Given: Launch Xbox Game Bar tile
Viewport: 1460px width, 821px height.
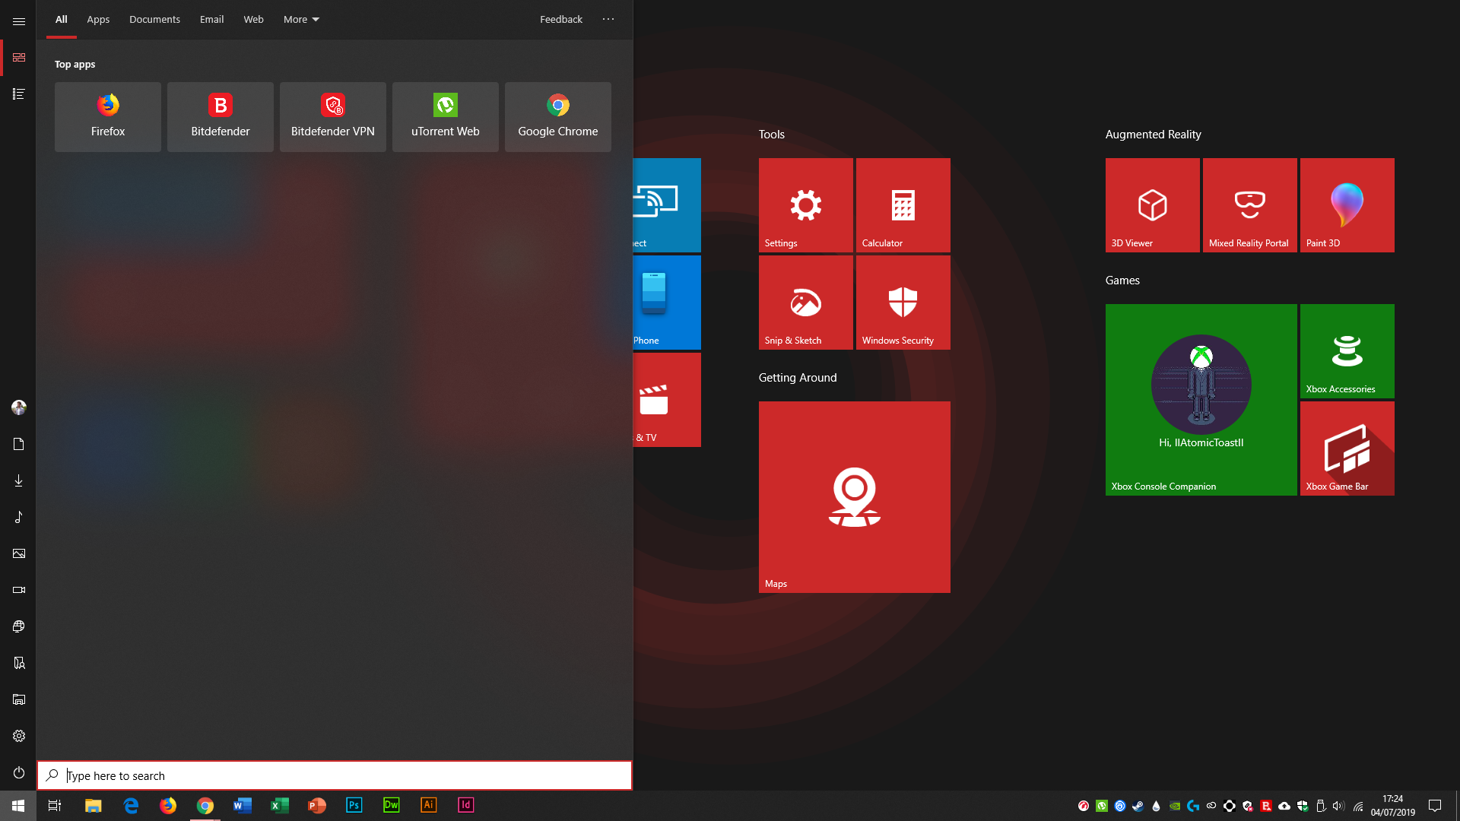Looking at the screenshot, I should tap(1347, 449).
